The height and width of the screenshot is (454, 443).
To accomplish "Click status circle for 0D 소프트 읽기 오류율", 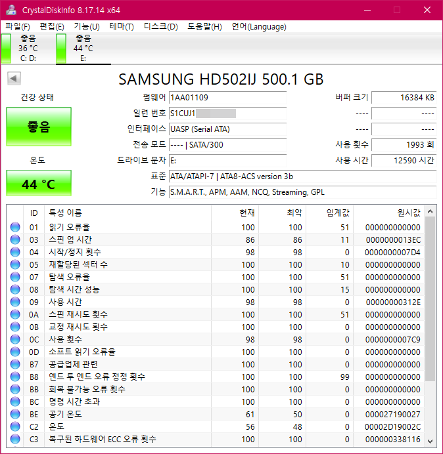I will coord(15,352).
